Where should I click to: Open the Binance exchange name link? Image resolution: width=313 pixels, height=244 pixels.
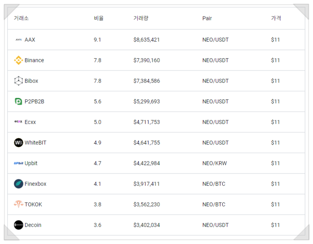click(x=34, y=60)
